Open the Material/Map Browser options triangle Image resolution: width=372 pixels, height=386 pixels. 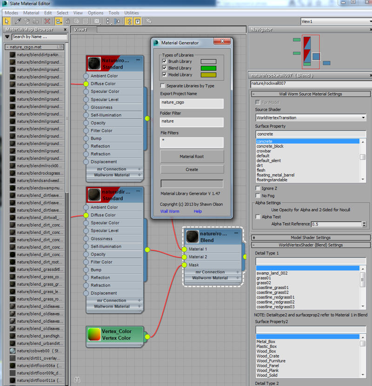click(7, 37)
